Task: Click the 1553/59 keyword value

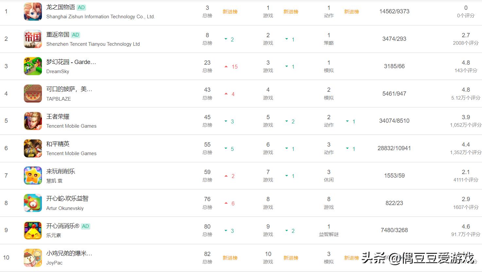Action: pyautogui.click(x=394, y=176)
